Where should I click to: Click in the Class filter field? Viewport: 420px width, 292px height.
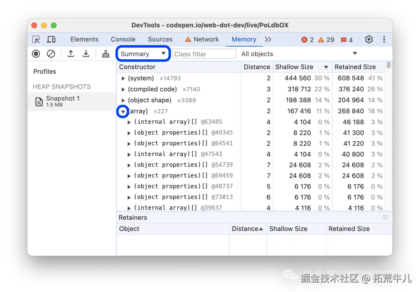pyautogui.click(x=205, y=54)
